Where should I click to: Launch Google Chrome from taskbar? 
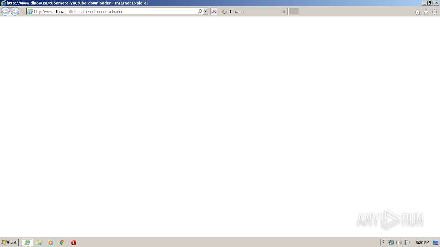[62, 243]
